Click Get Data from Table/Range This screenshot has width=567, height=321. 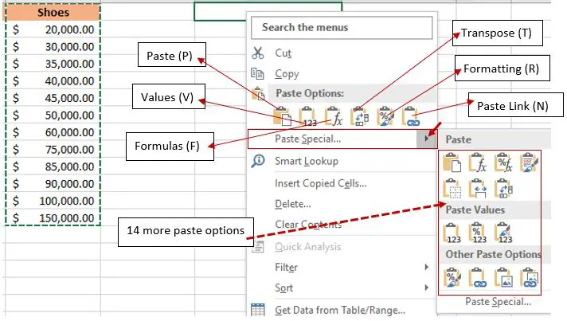click(340, 310)
